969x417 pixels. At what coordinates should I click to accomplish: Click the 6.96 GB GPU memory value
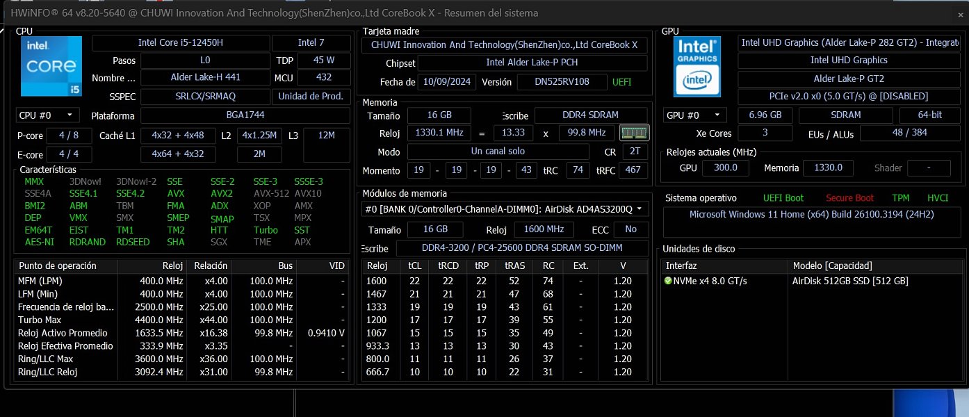(x=765, y=115)
